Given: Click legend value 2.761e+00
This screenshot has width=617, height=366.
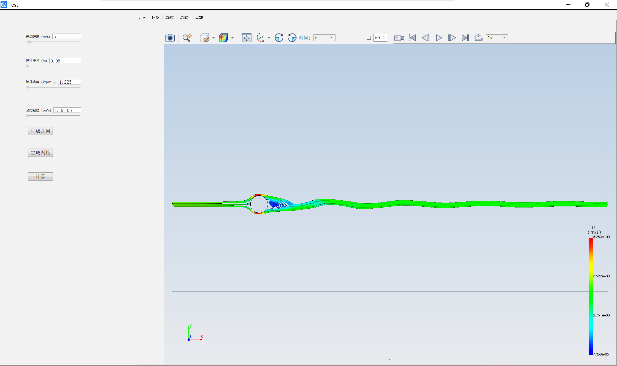Looking at the screenshot, I should [x=601, y=315].
